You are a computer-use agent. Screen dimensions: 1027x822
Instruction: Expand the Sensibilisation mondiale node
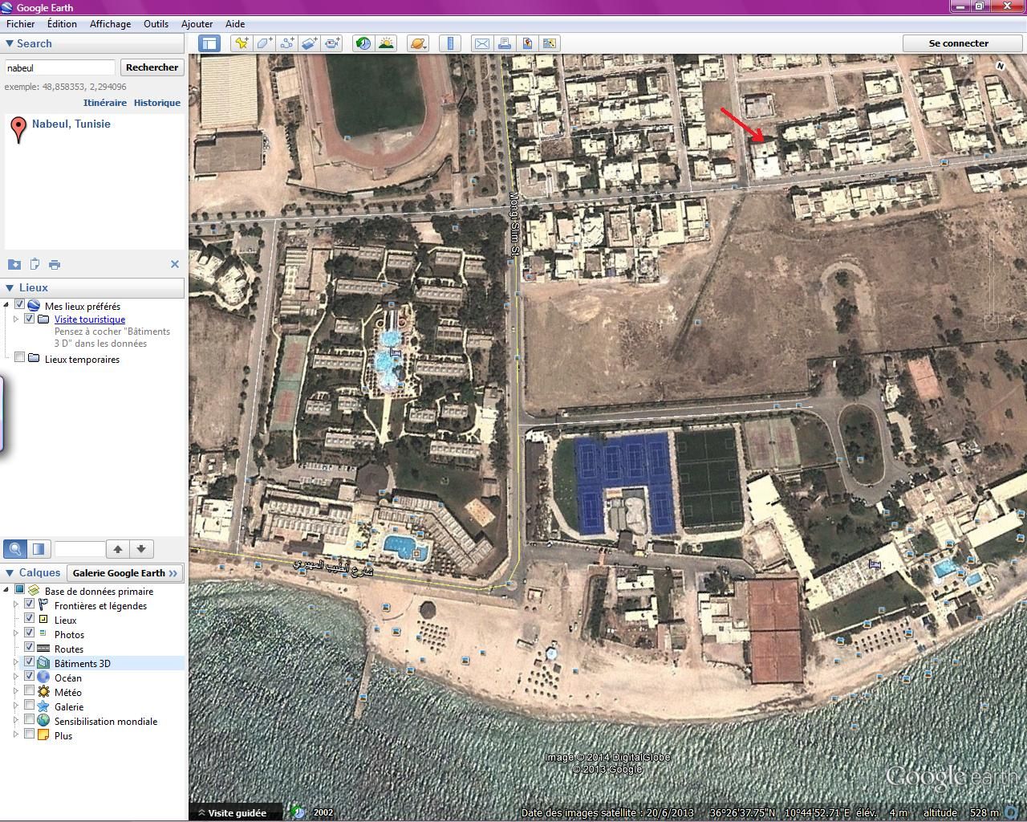point(16,721)
